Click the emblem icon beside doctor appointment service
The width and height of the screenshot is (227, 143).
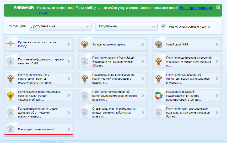click(85, 44)
